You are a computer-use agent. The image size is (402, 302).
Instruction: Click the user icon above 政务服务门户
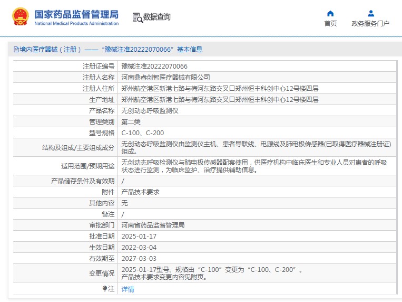[x=371, y=13]
